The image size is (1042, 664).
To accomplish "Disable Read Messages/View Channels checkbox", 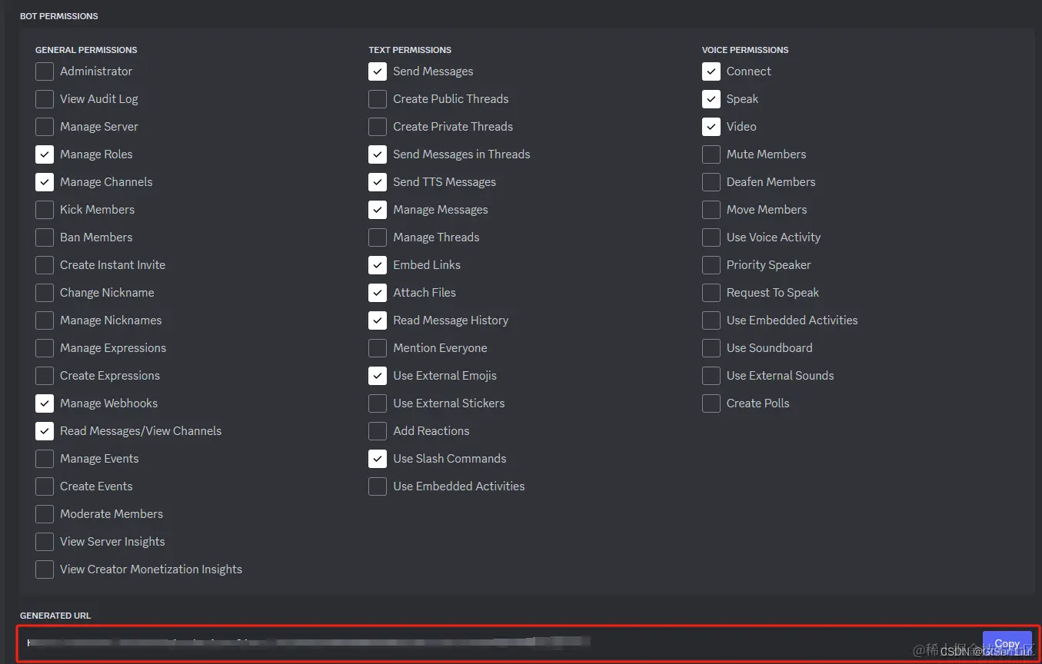I will (45, 431).
